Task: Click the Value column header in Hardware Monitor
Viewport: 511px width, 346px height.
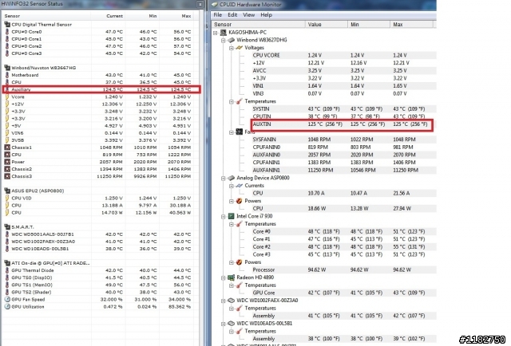Action: [327, 25]
